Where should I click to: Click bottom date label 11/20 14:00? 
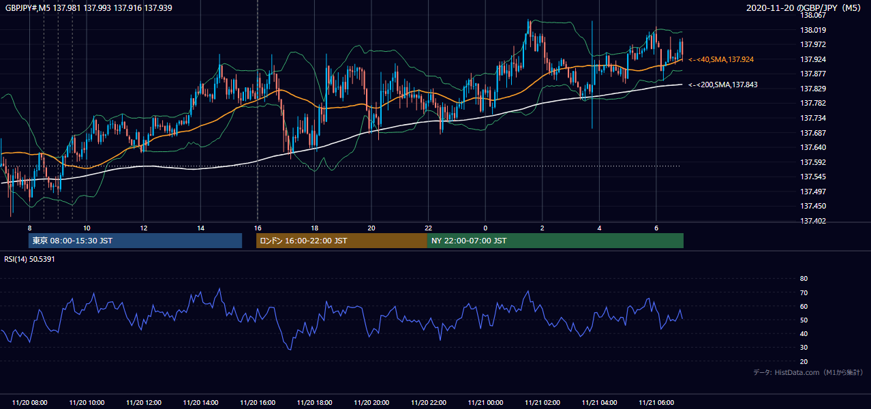click(200, 403)
